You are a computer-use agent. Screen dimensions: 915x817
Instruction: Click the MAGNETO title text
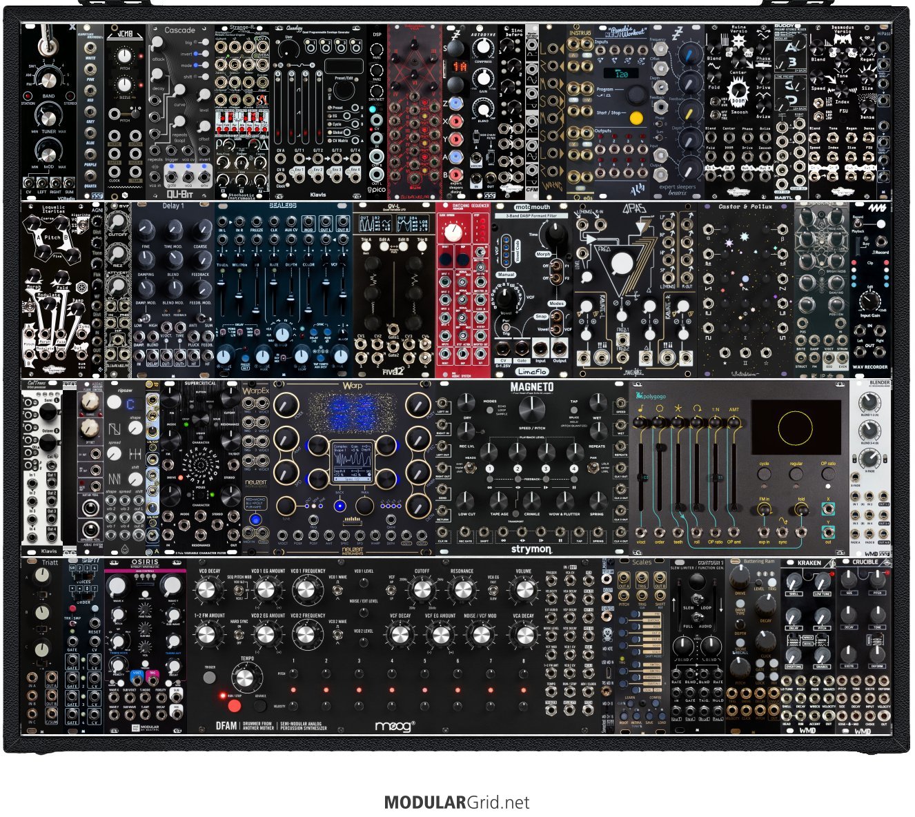tap(531, 387)
